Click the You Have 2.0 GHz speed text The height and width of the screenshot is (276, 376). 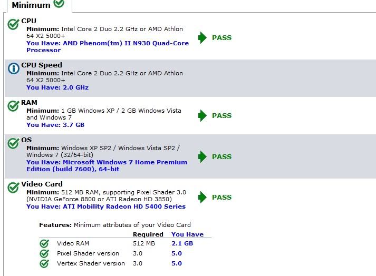tap(57, 87)
